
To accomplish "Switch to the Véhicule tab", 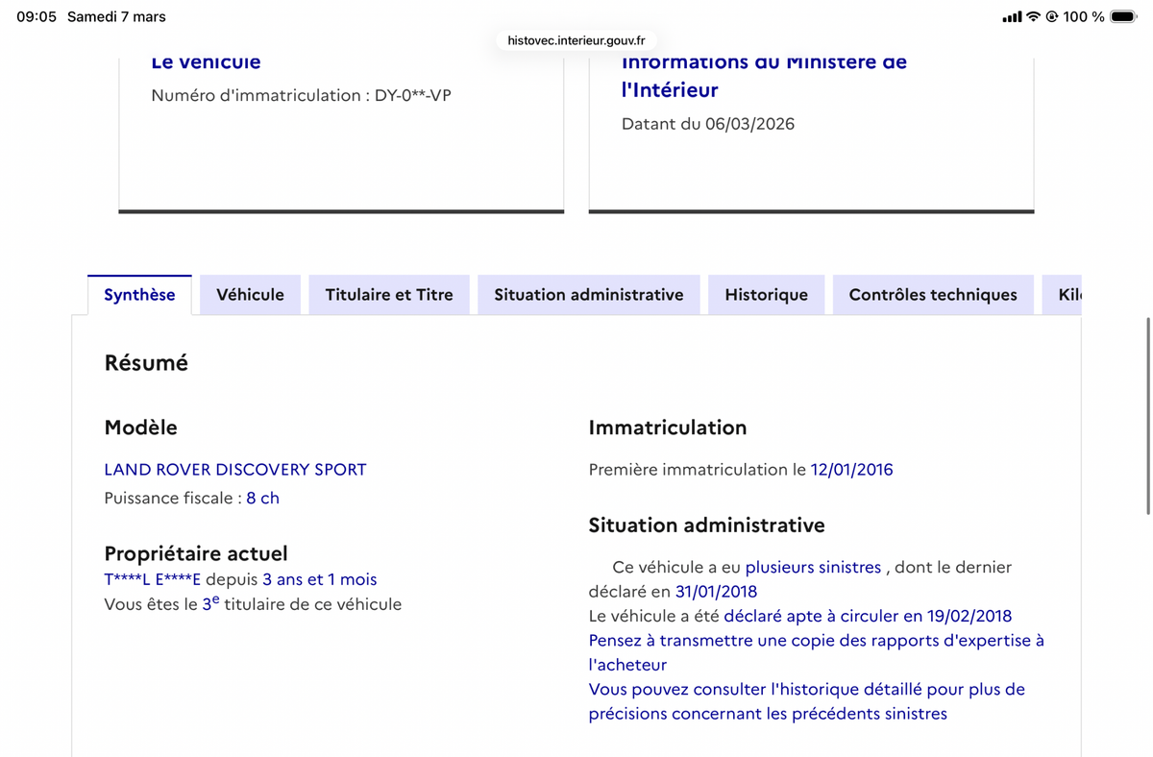I will [250, 295].
